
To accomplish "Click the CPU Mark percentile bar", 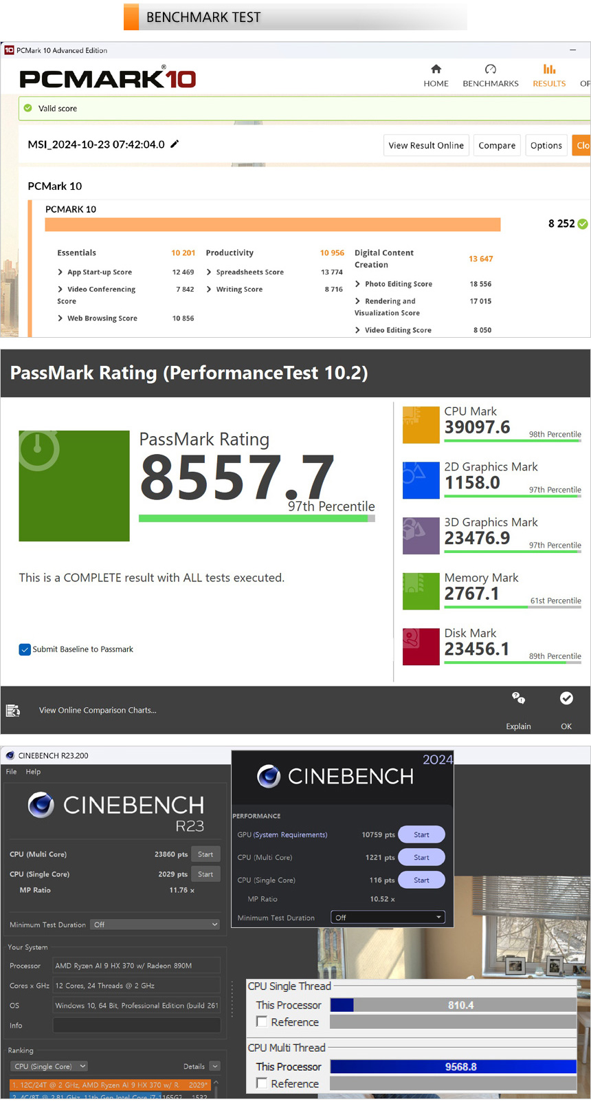I will [513, 440].
